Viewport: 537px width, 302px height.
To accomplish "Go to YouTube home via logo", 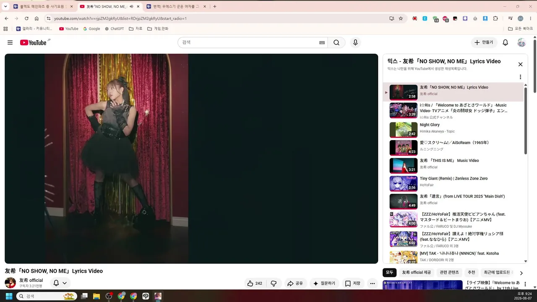I will [33, 42].
